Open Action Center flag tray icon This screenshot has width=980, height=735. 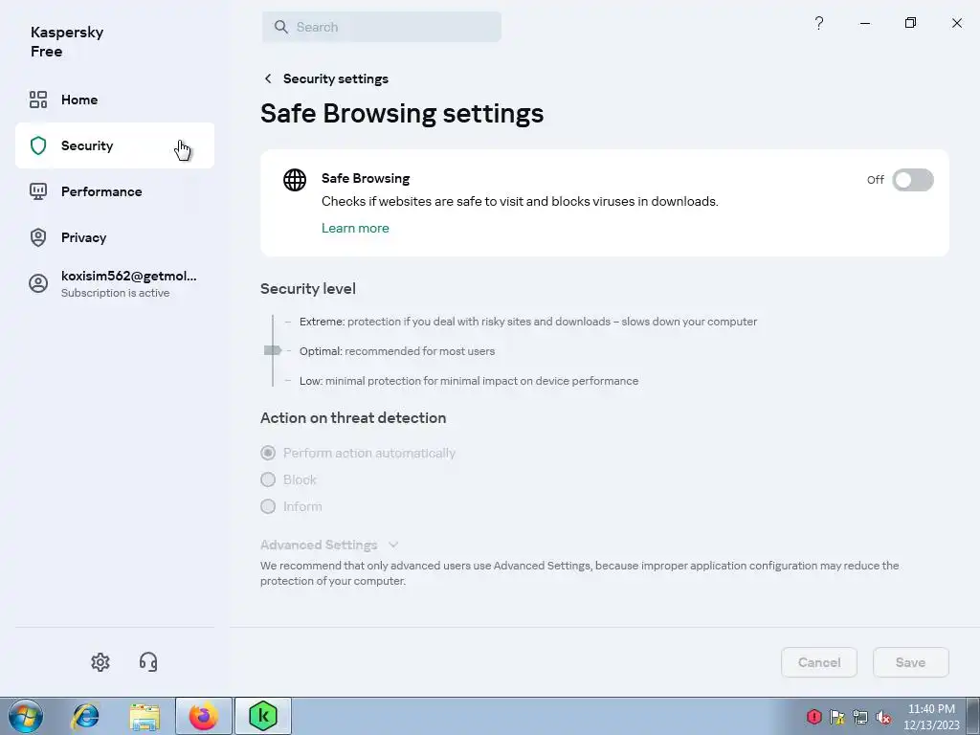[x=836, y=716]
